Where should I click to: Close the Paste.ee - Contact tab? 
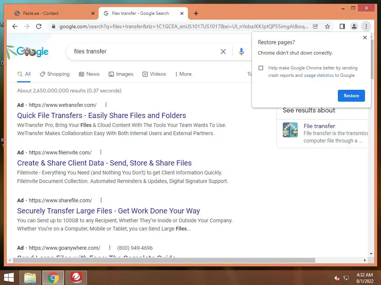coord(93,13)
